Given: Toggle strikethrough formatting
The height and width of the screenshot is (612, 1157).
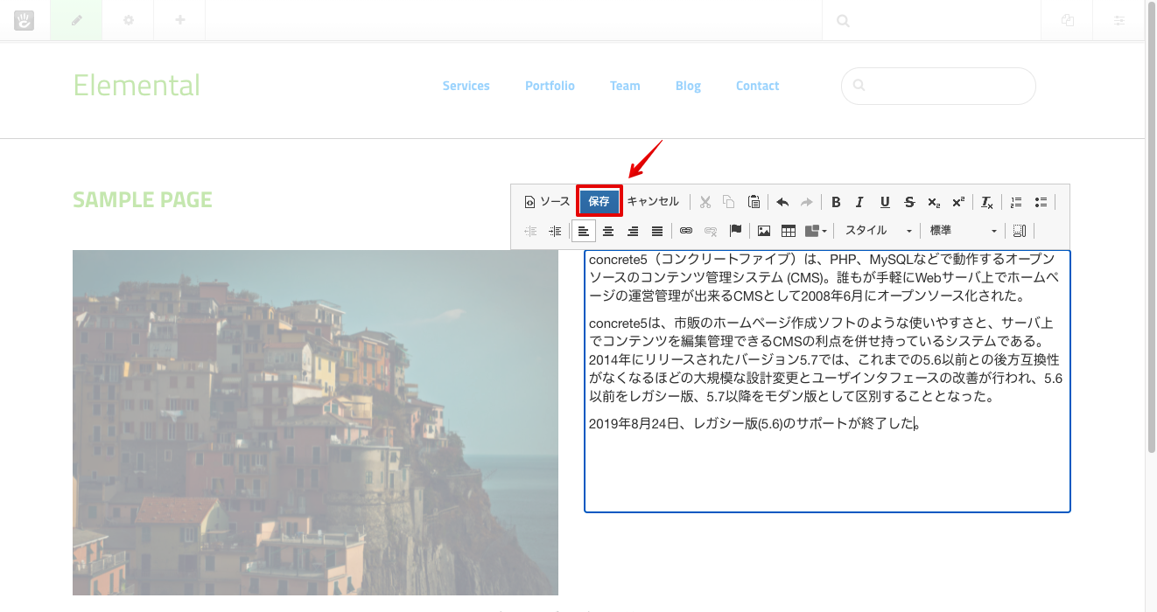Looking at the screenshot, I should 909,202.
